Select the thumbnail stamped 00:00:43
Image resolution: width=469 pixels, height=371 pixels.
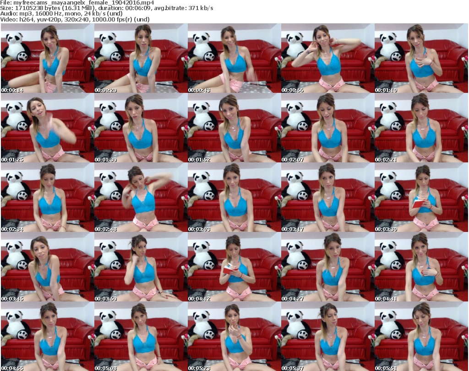tap(234, 58)
